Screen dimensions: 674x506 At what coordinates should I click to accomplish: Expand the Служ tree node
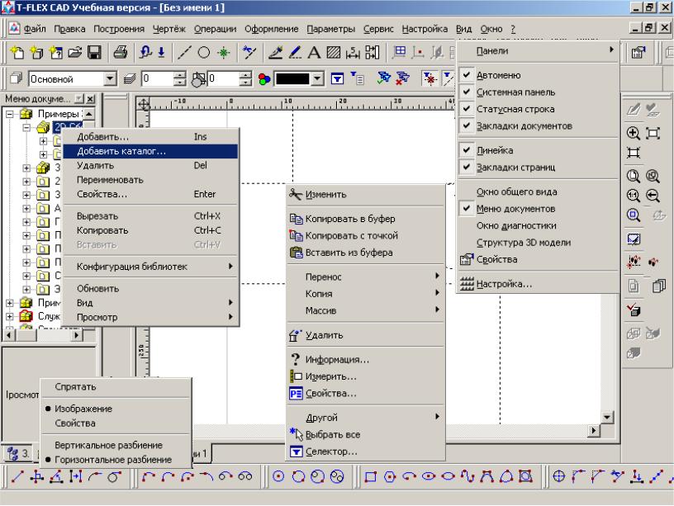[9, 316]
